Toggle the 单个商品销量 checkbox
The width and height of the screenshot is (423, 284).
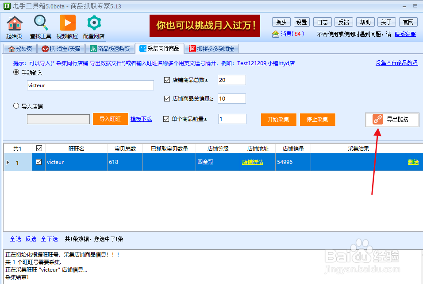click(167, 119)
